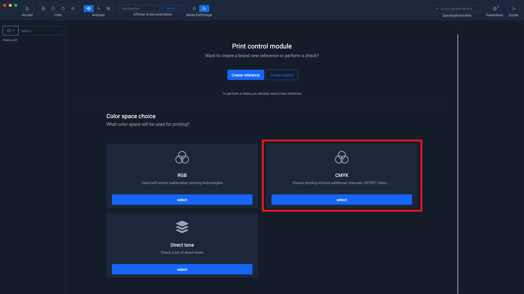Screen dimensions: 524x294
Task: Click the Créer label
Action: click(x=58, y=15)
